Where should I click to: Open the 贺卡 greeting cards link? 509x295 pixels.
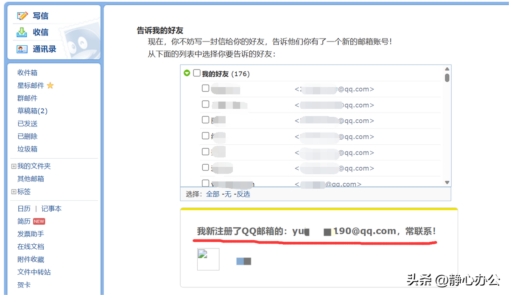click(24, 285)
